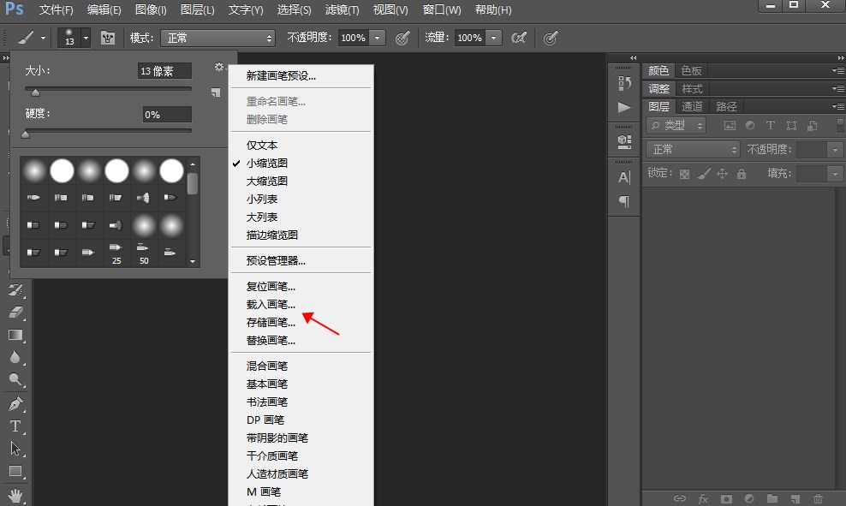The width and height of the screenshot is (846, 506).
Task: Toggle pressure for size button
Action: (x=551, y=38)
